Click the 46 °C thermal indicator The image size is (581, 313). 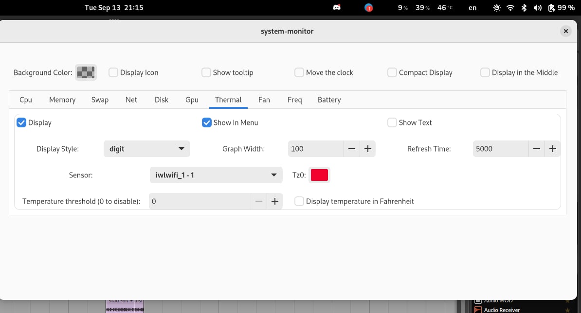(x=445, y=7)
